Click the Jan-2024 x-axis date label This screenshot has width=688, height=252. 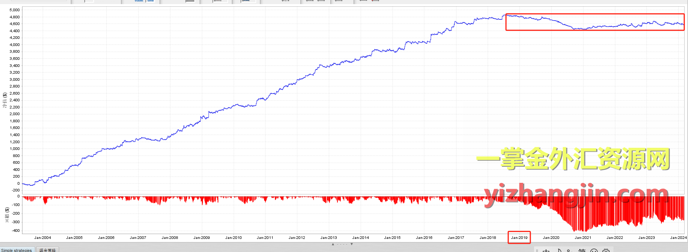[679, 238]
